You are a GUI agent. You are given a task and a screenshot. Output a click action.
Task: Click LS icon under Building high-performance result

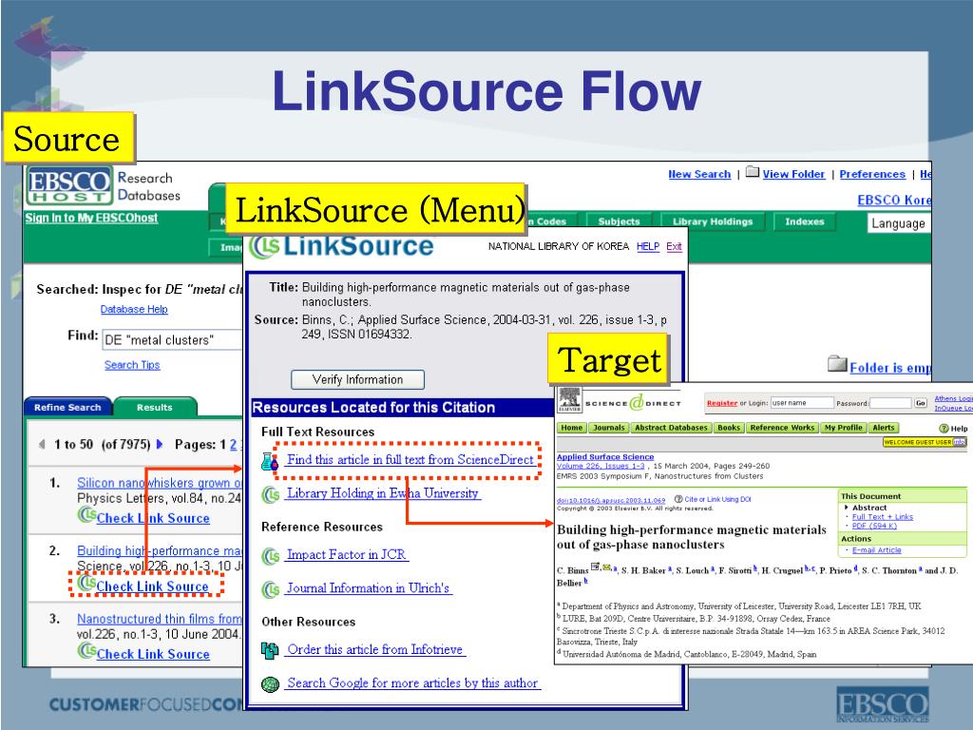click(x=86, y=584)
